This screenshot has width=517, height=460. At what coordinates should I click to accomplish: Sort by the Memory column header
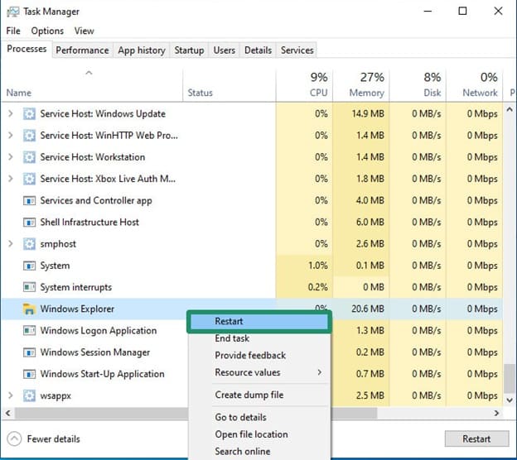(361, 85)
